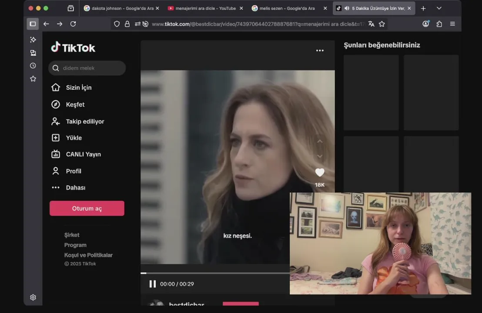
Task: Open the history clock sidebar icon
Action: [33, 66]
